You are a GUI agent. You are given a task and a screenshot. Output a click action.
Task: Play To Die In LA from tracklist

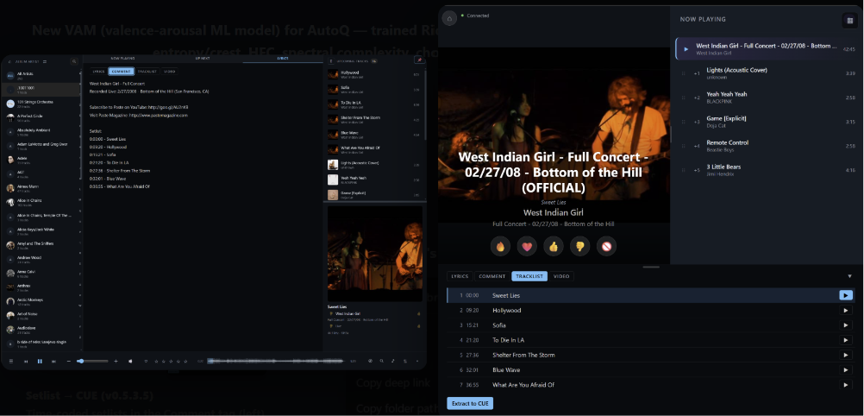pos(846,340)
